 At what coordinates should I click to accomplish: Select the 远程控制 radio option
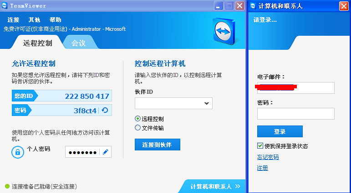(137, 119)
